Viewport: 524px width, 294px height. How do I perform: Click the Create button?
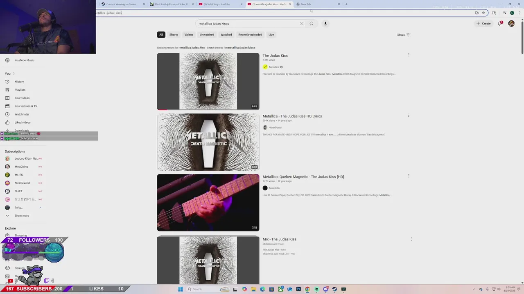tap(483, 24)
